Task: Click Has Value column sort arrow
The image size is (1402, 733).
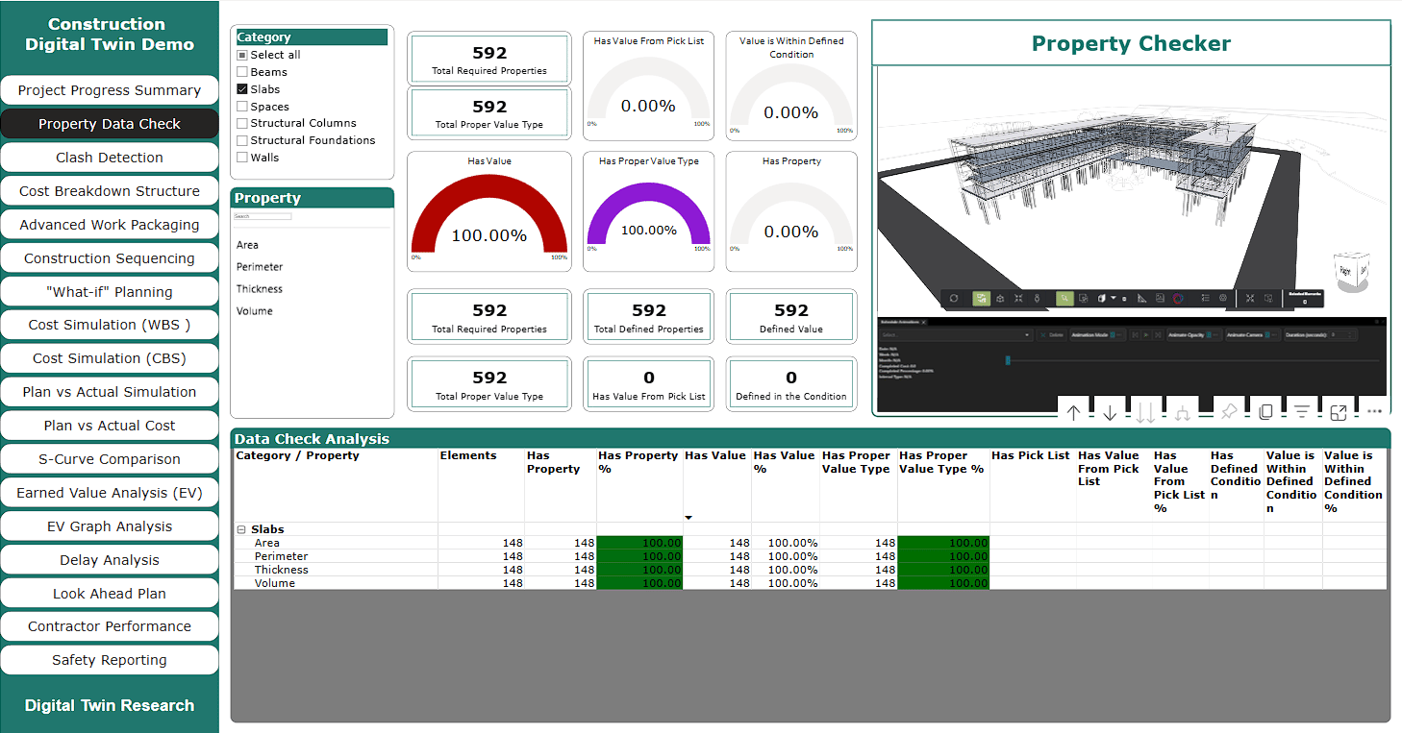Action: (x=688, y=518)
